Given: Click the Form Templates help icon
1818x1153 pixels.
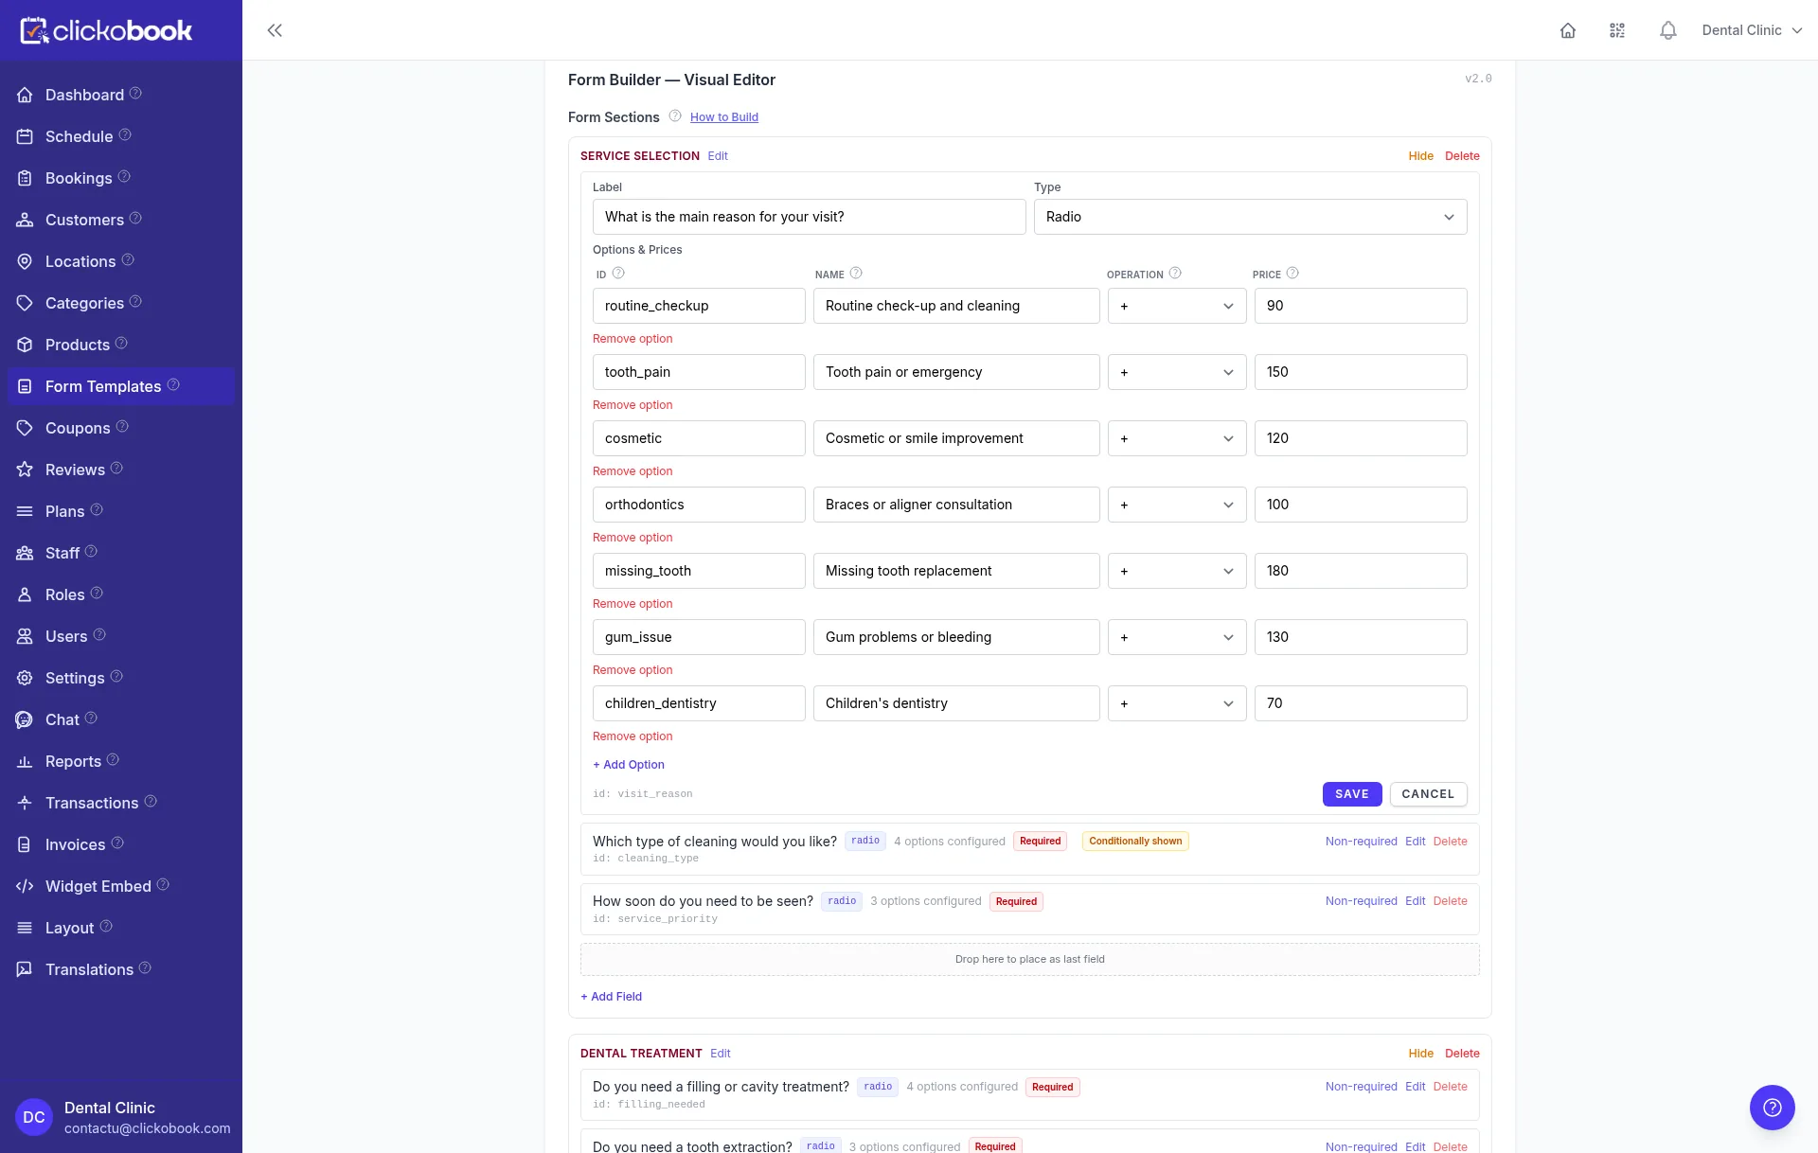Looking at the screenshot, I should click(173, 385).
